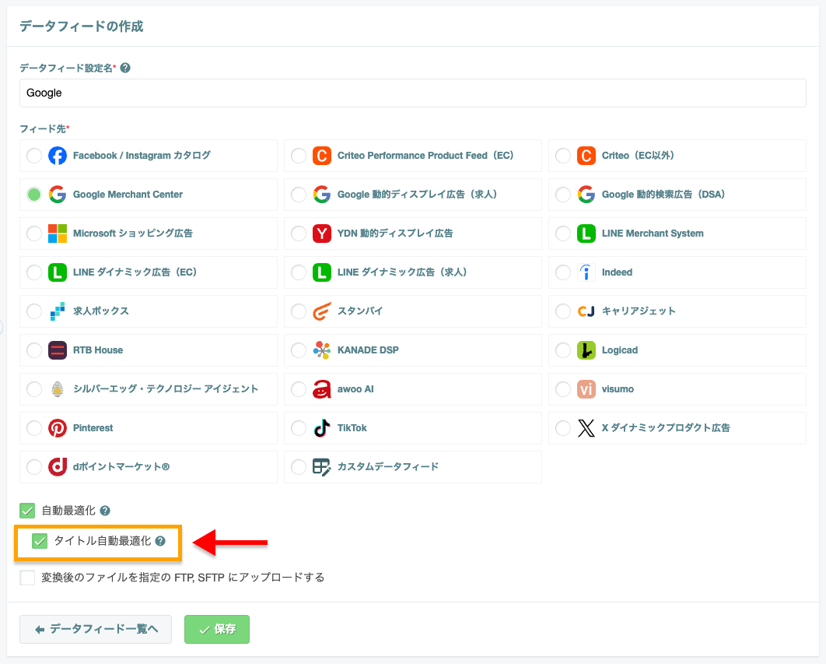This screenshot has width=826, height=664.
Task: Select the RTB House radio button
Action: pyautogui.click(x=34, y=350)
